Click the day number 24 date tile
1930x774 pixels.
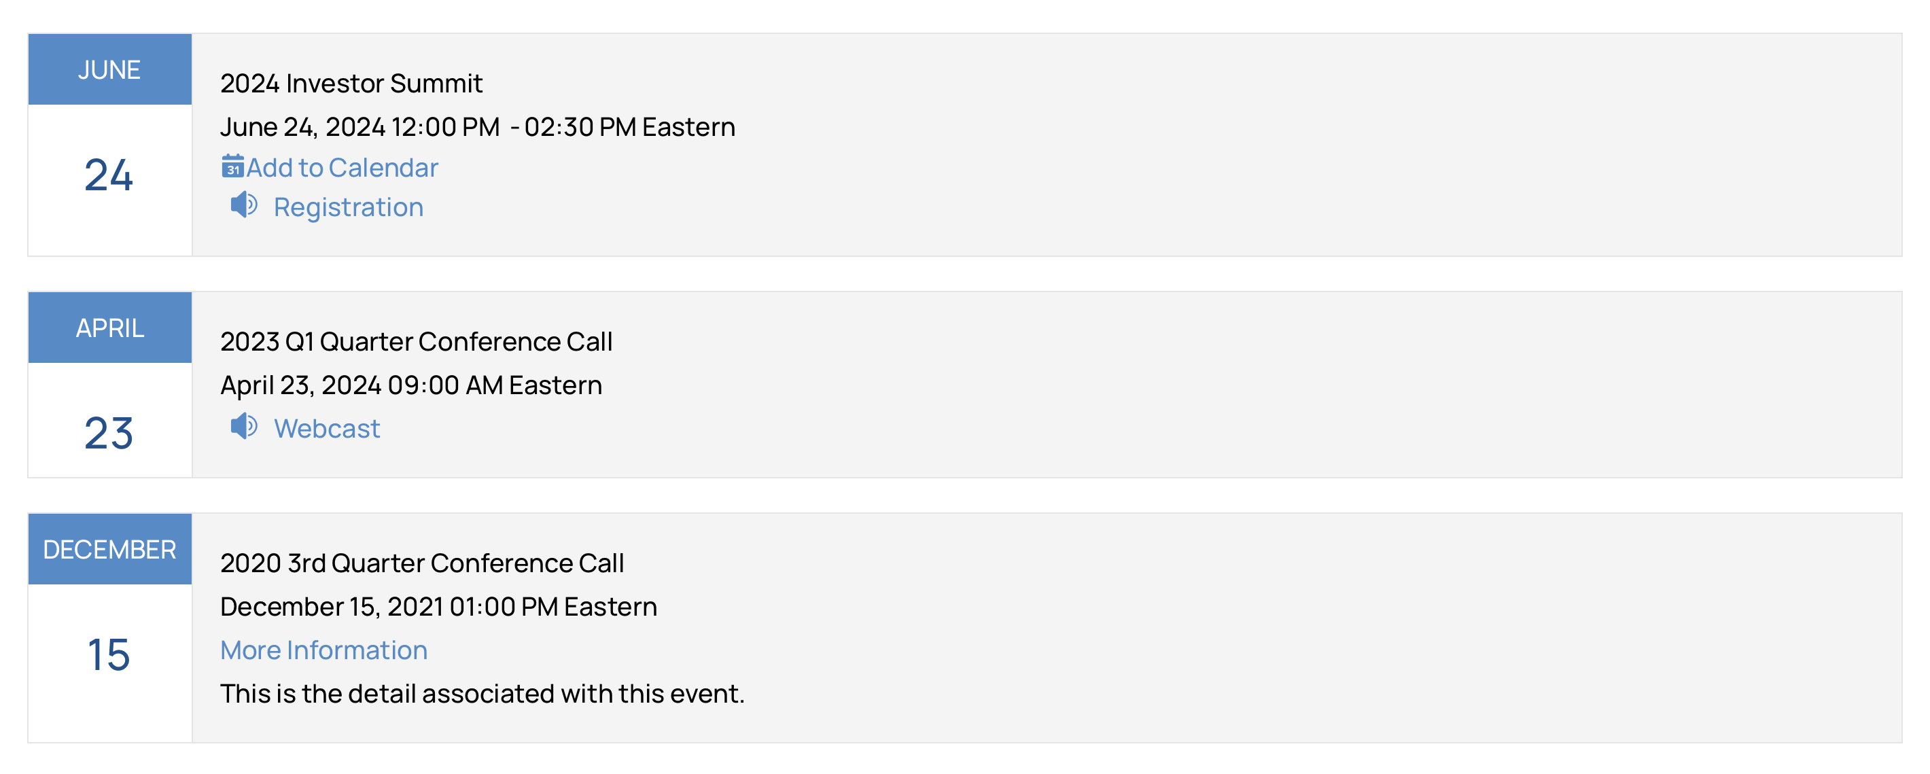tap(109, 176)
